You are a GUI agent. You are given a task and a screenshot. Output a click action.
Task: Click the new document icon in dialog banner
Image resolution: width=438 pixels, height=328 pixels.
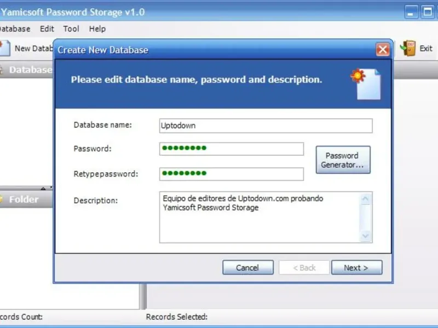pos(366,84)
